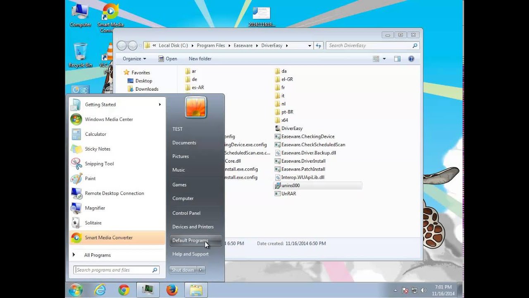Open Computer in Start menu right pane
The width and height of the screenshot is (529, 298).
tap(183, 198)
